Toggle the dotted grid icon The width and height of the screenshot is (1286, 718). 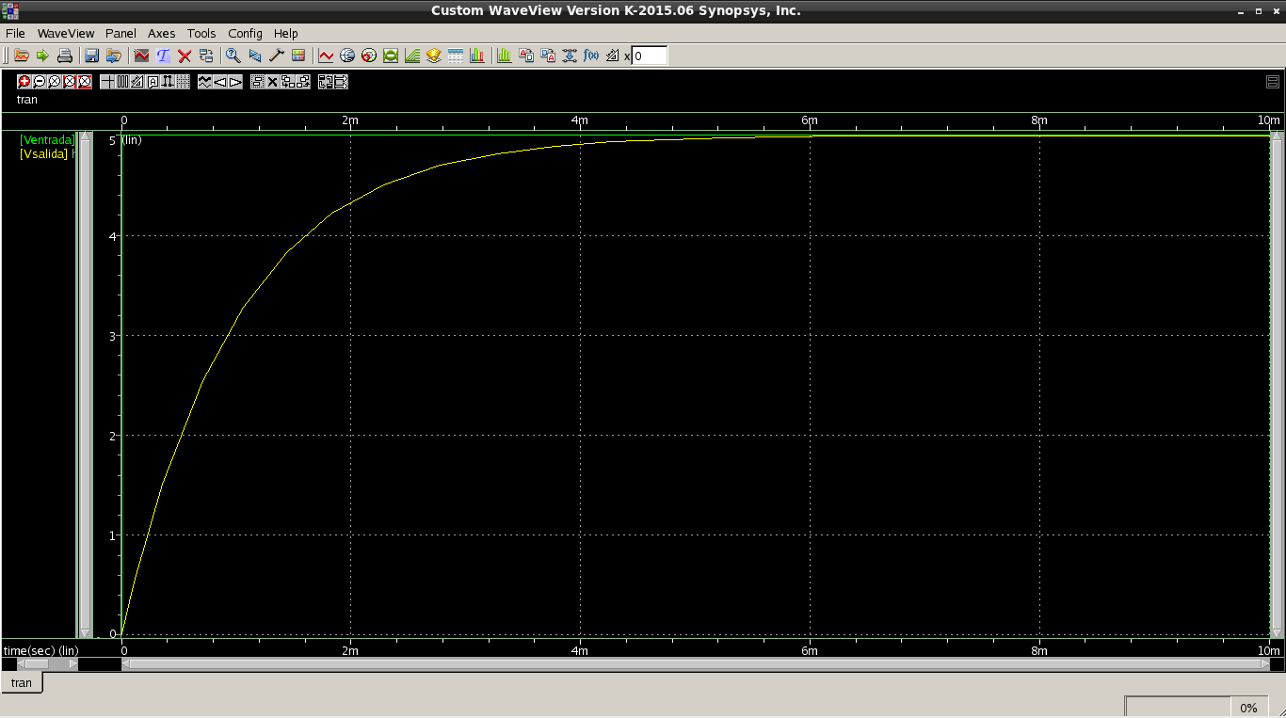pos(183,82)
